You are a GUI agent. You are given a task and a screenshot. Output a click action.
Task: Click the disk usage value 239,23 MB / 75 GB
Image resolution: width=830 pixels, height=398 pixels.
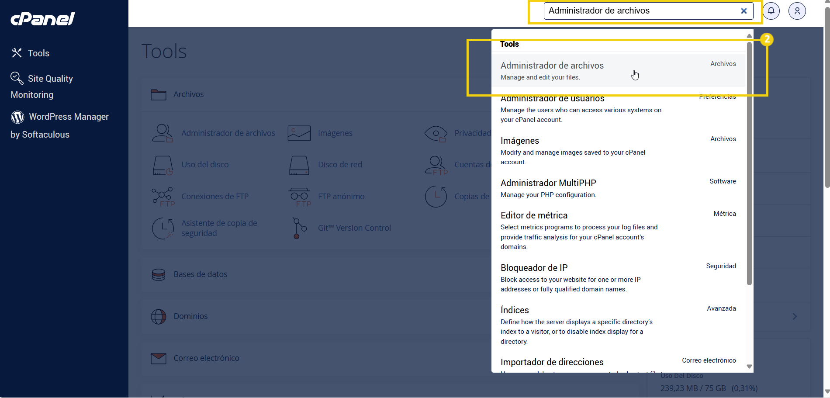[x=693, y=388]
